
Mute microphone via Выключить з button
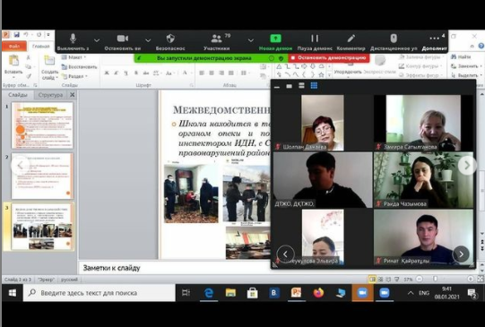73,42
